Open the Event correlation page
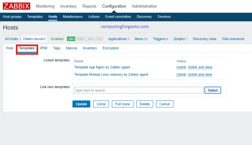Screen dimensions: 252x145 click(x=118, y=17)
